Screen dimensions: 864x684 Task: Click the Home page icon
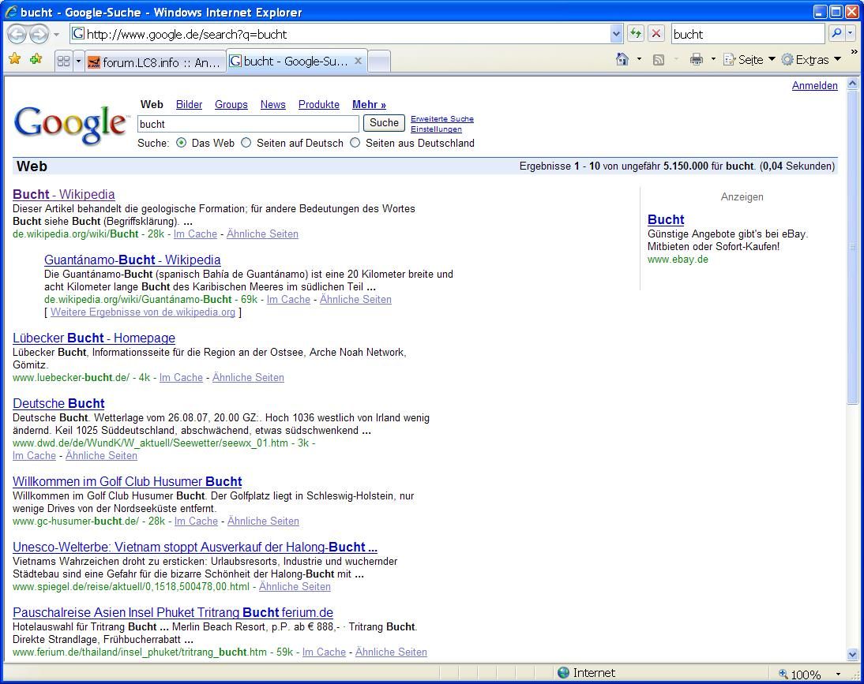click(x=622, y=60)
